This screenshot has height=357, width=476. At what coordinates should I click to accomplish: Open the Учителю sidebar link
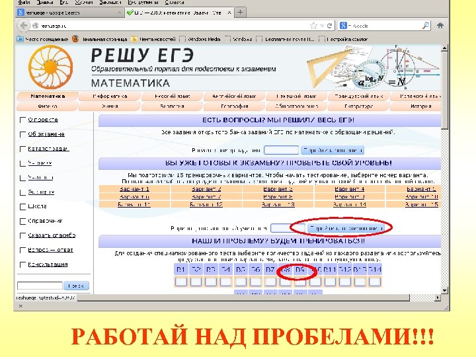40,178
